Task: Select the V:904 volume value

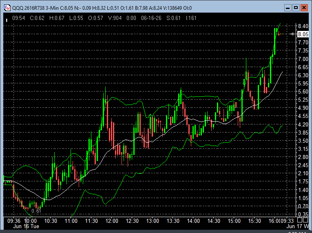Action: 115,18
